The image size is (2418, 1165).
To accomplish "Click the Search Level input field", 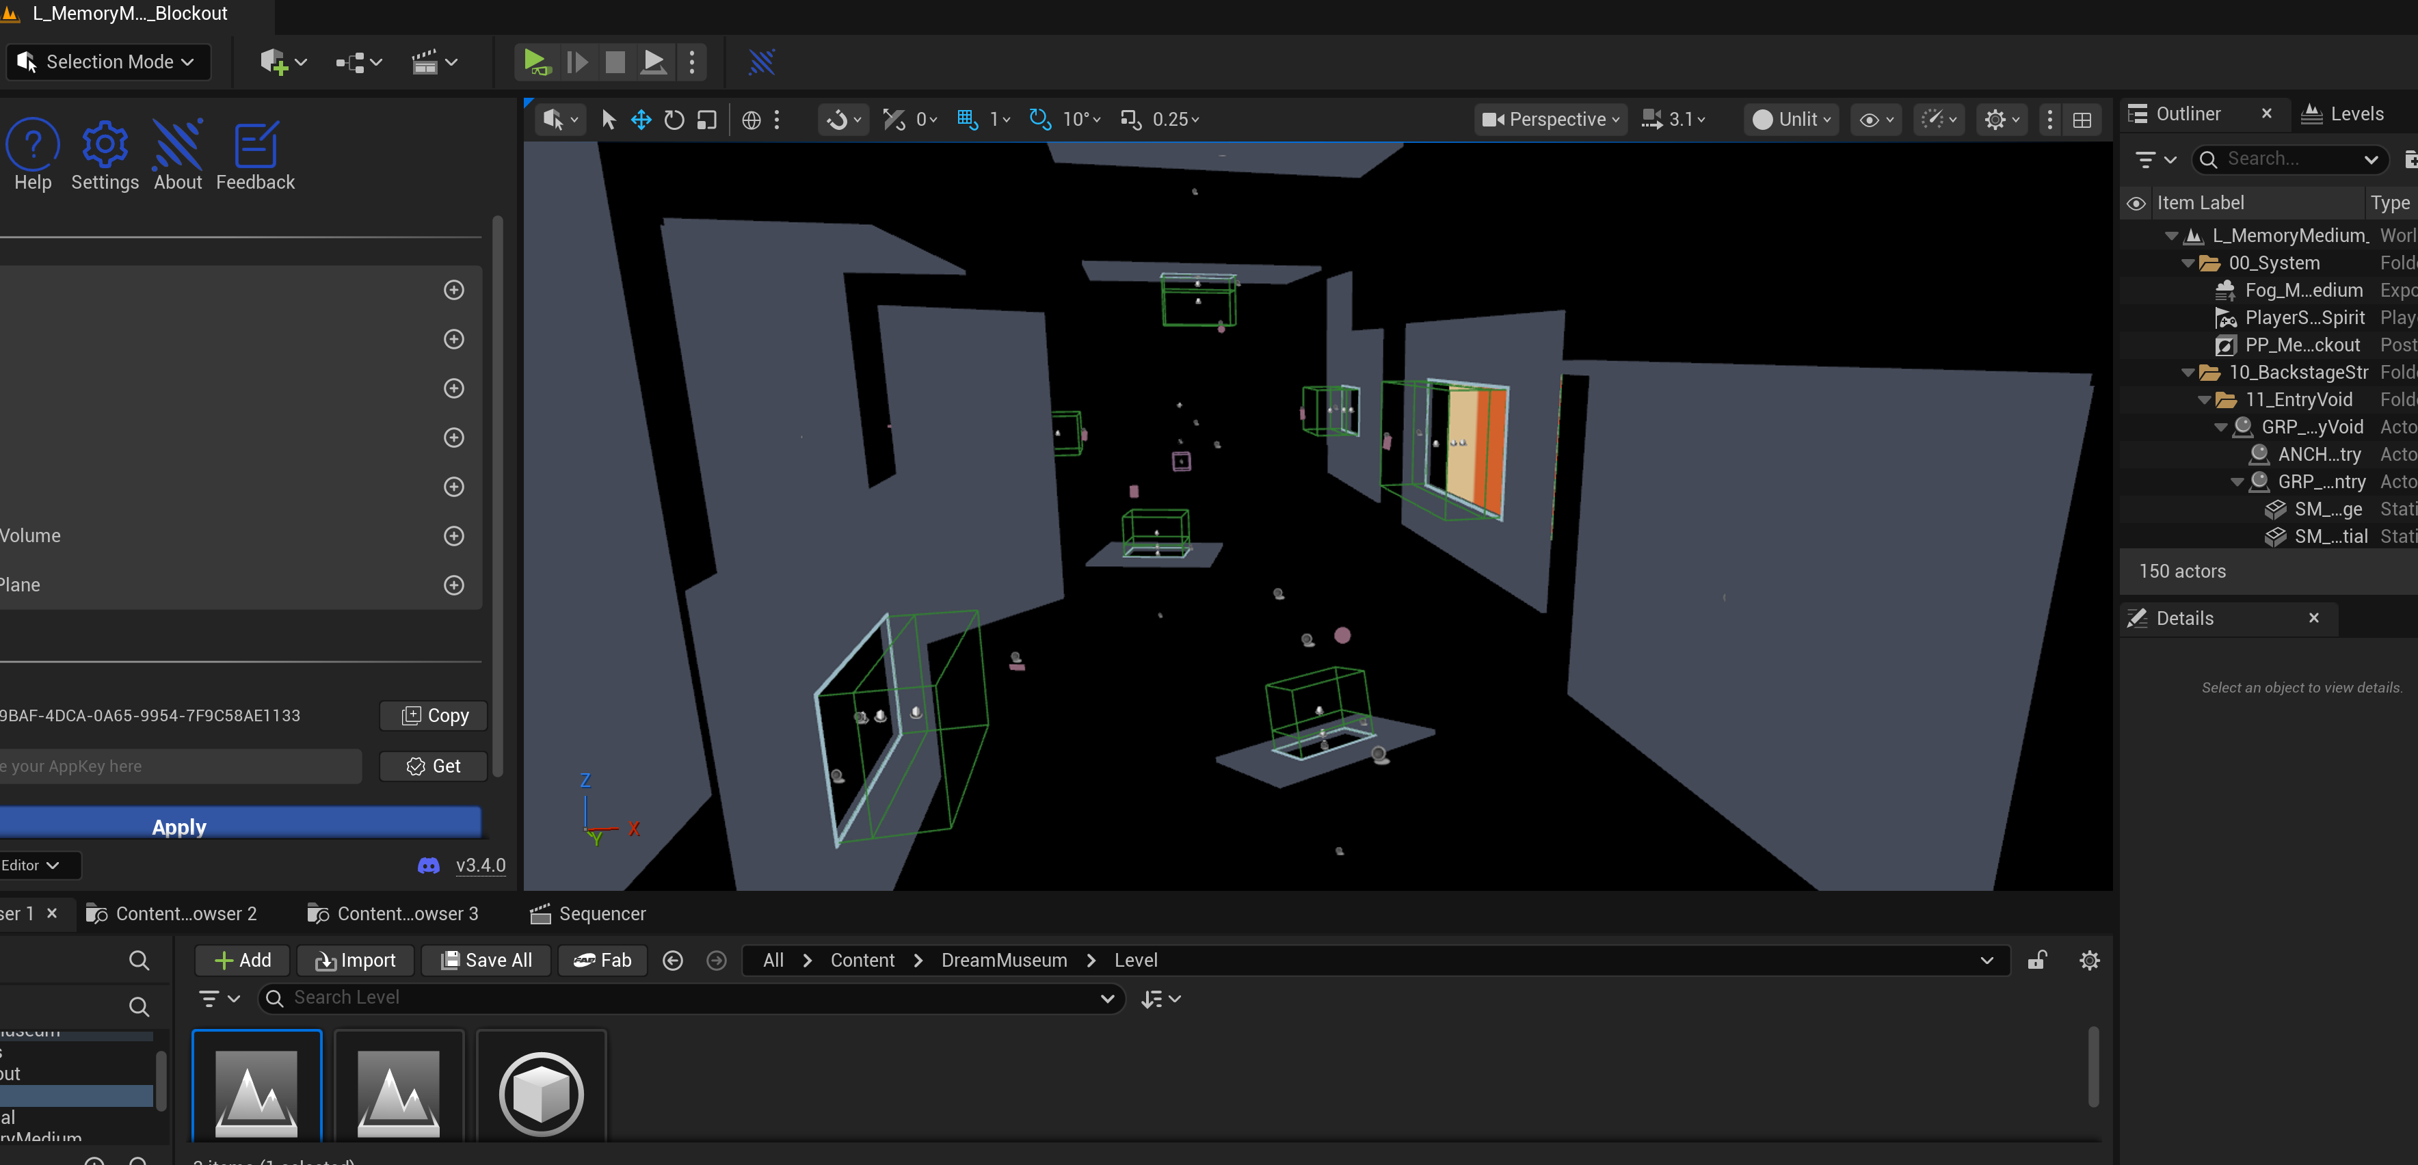I will pyautogui.click(x=691, y=998).
